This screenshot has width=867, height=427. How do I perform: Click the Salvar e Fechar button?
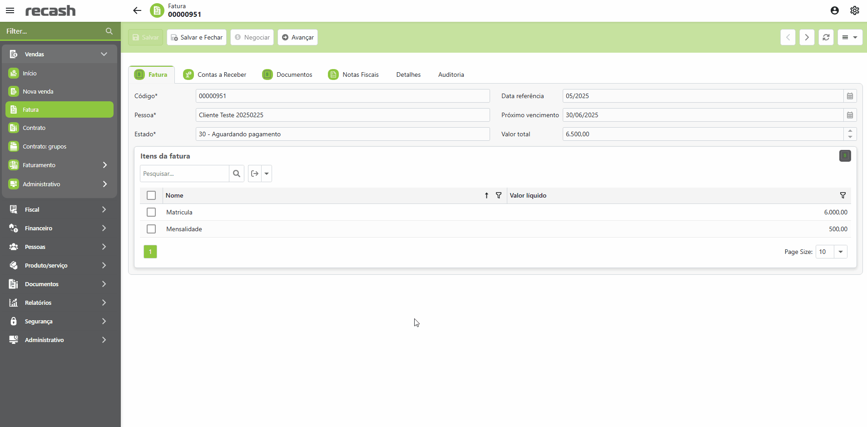[x=197, y=37]
